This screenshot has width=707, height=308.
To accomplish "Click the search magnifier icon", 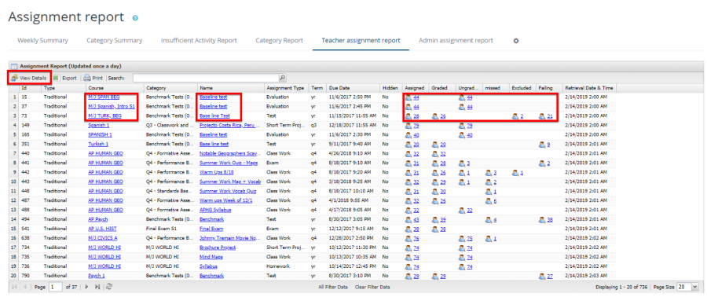I will (x=283, y=78).
